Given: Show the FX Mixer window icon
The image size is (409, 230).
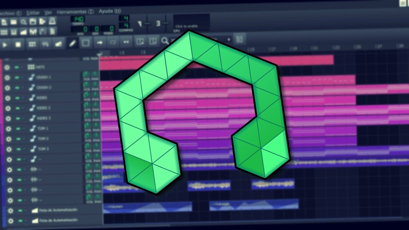Looking at the screenshot, I should 33,32.
